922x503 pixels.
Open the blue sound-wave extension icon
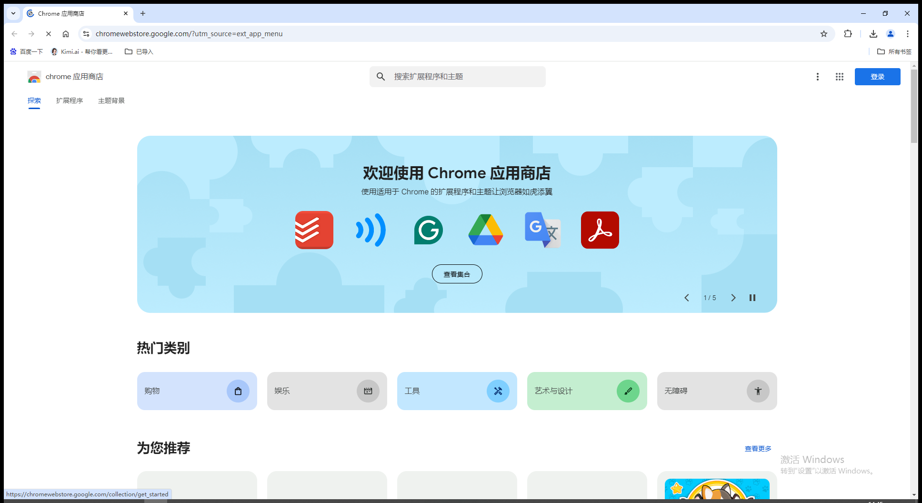[x=371, y=230]
